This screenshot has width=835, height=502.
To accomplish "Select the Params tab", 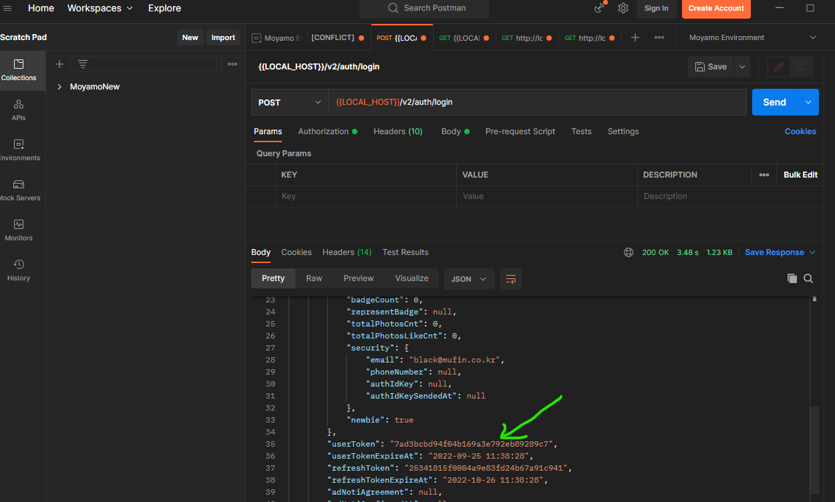I will (x=268, y=132).
